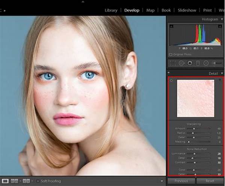Select the Graduated Filter tool
225x186 pixels.
(x=198, y=63)
